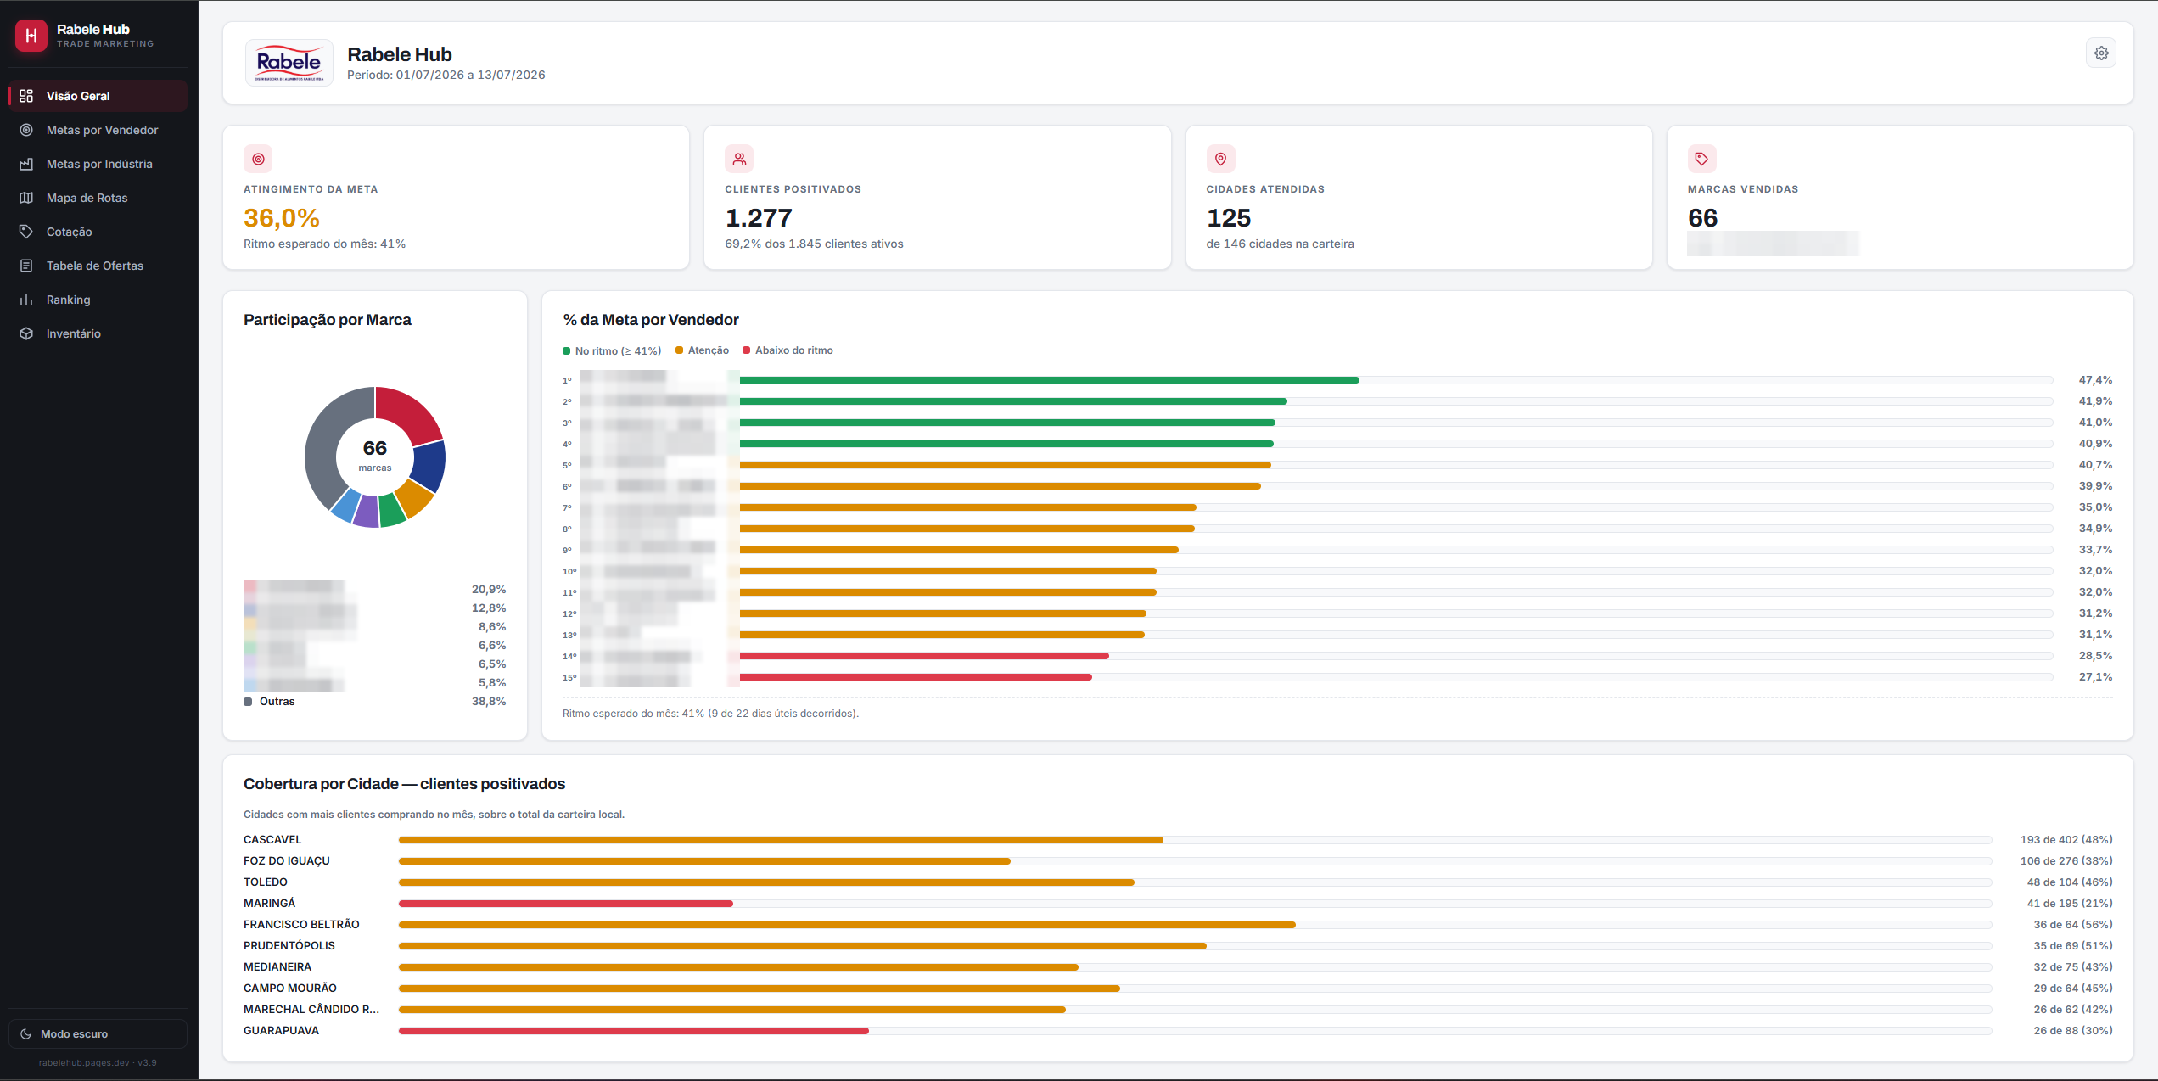Click the Marcas Vendidas tag icon
This screenshot has height=1081, width=2158.
point(1701,159)
